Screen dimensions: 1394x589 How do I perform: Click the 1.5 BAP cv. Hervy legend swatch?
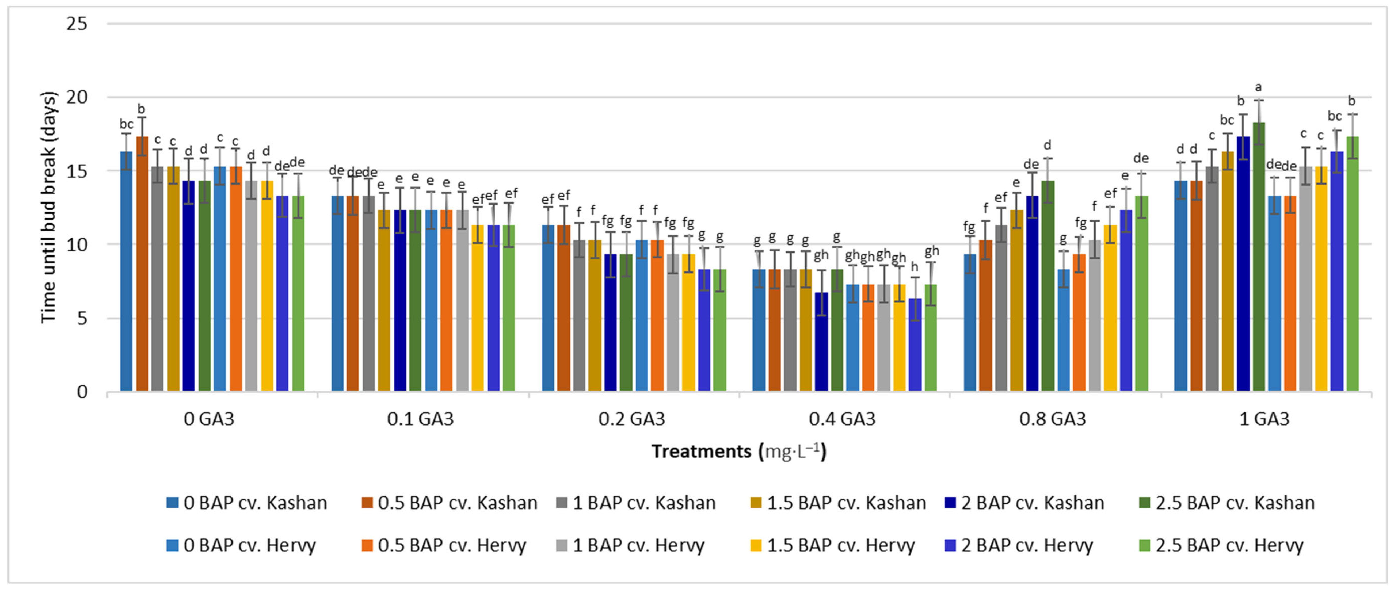coord(756,545)
